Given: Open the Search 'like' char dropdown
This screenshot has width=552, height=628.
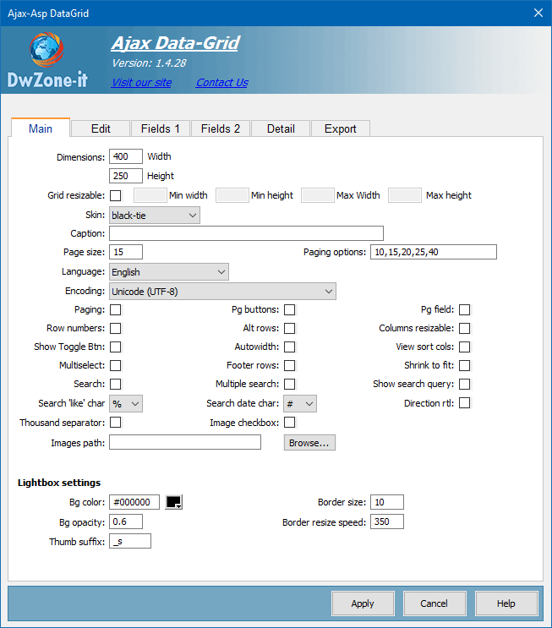Looking at the screenshot, I should [x=126, y=404].
